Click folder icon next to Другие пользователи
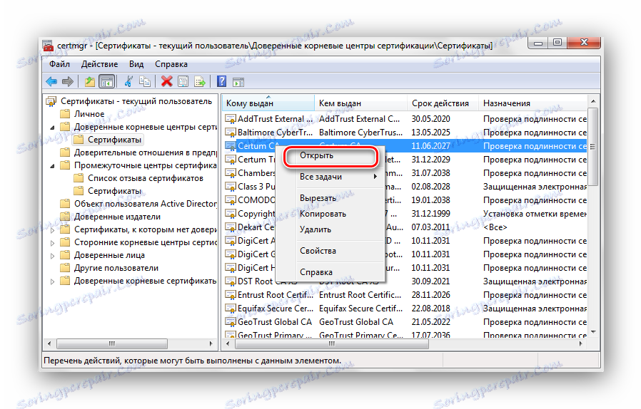641x409 pixels. point(64,268)
